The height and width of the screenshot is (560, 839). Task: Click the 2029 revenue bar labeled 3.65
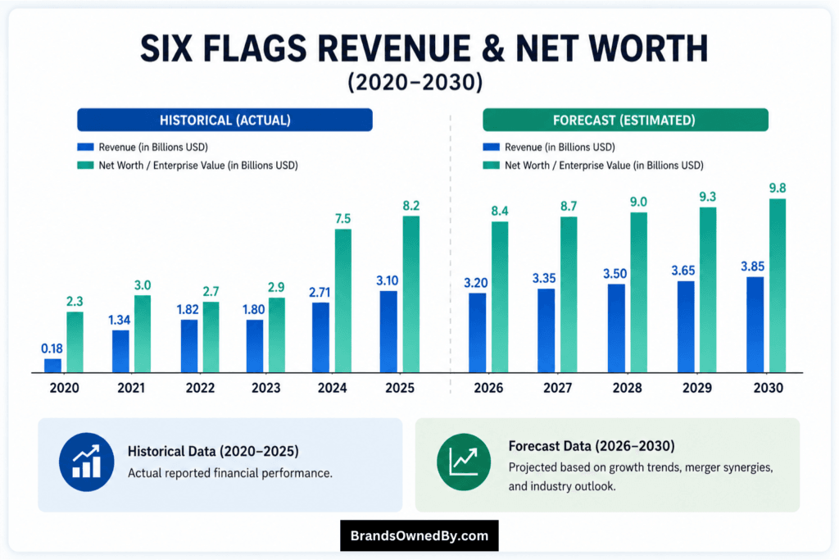coord(686,327)
